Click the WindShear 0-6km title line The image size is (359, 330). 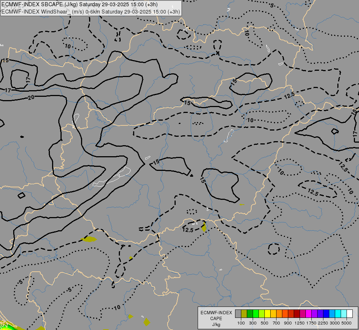[91, 12]
